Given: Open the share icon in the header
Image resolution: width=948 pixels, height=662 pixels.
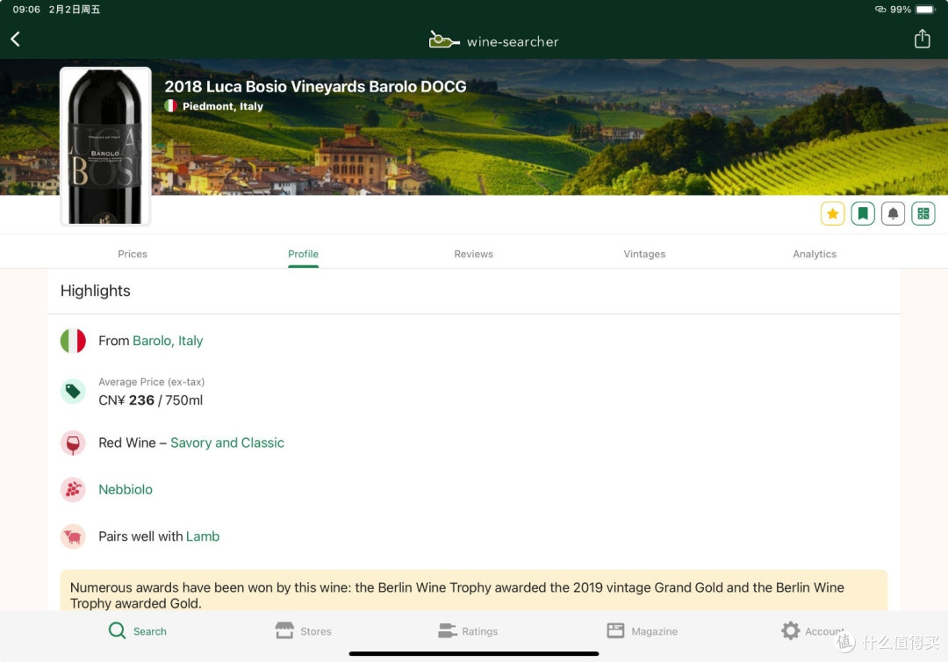Looking at the screenshot, I should pos(922,39).
